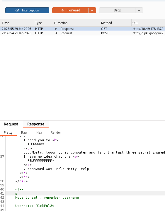Image resolution: width=165 pixels, height=211 pixels.
Task: Select the Render view tab
Action: pyautogui.click(x=56, y=132)
